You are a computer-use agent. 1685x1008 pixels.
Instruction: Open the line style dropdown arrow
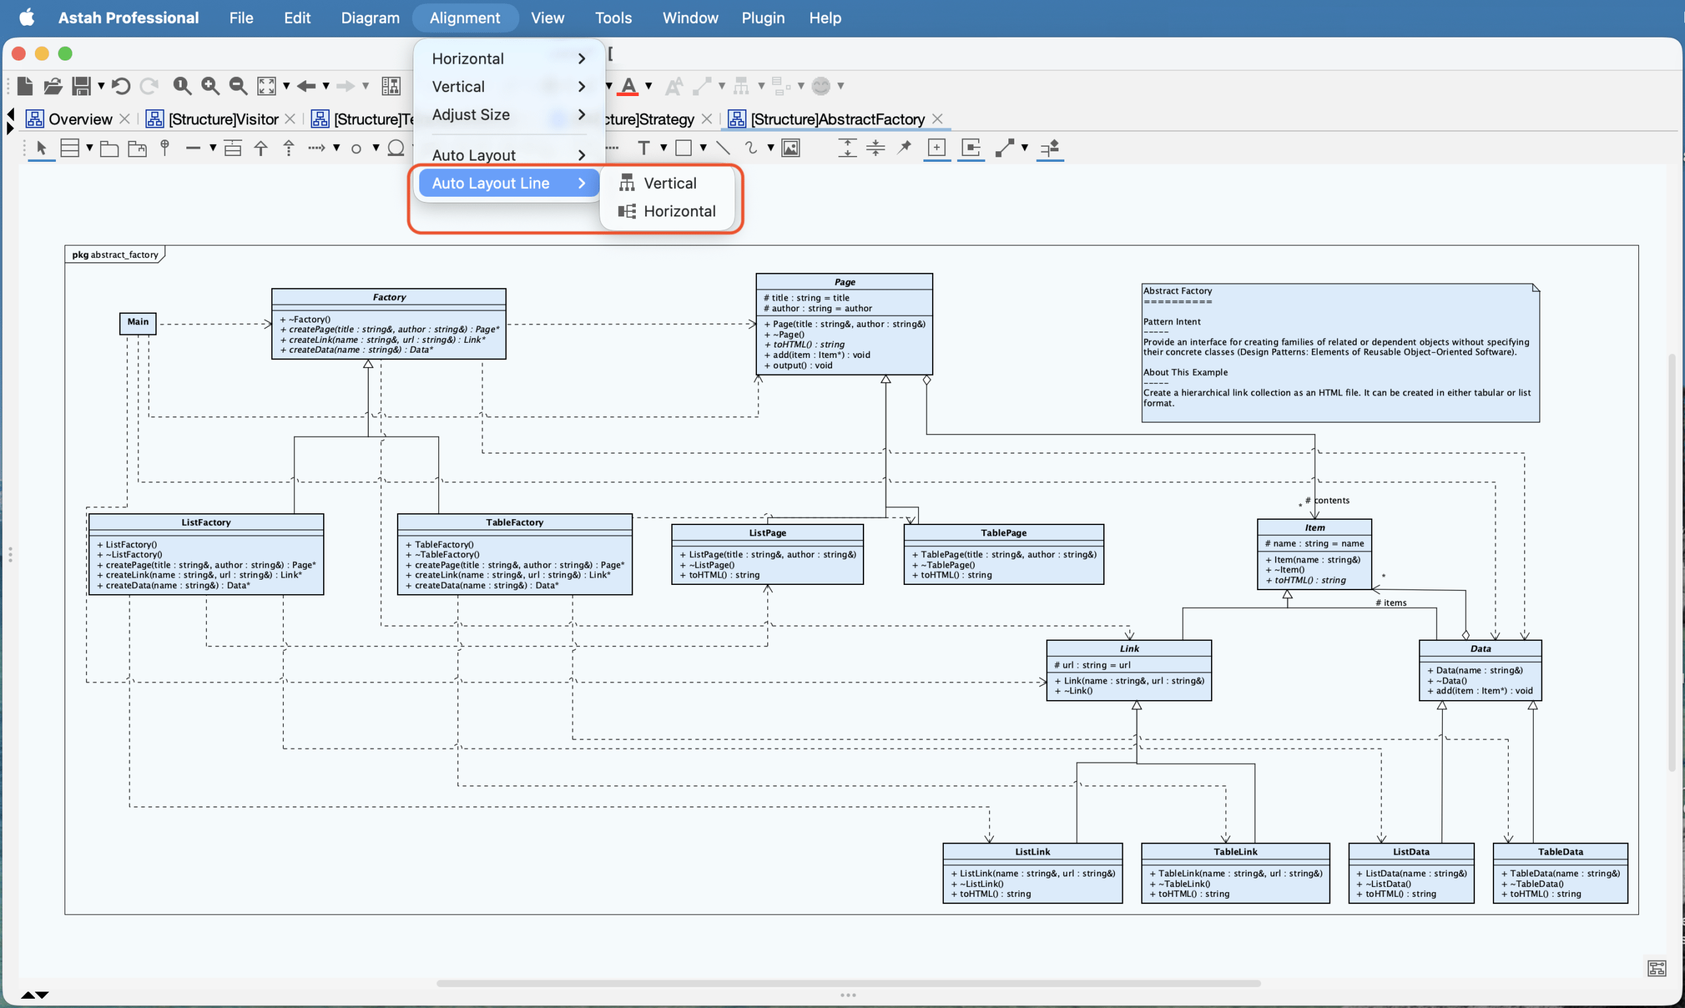pyautogui.click(x=1025, y=148)
